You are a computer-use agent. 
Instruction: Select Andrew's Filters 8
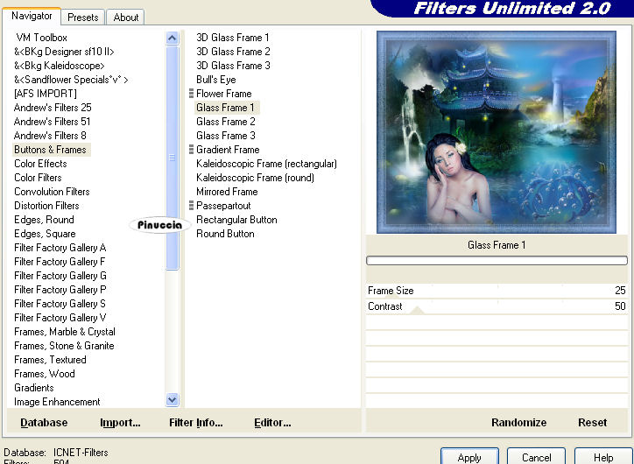point(50,136)
